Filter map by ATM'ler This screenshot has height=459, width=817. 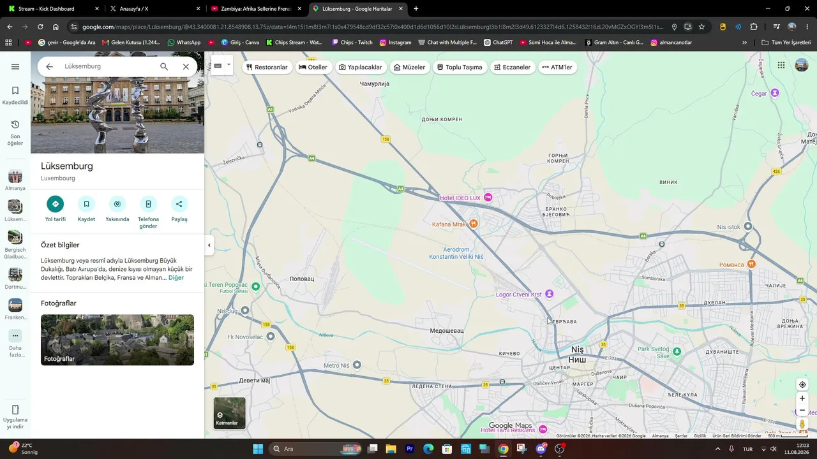557,67
